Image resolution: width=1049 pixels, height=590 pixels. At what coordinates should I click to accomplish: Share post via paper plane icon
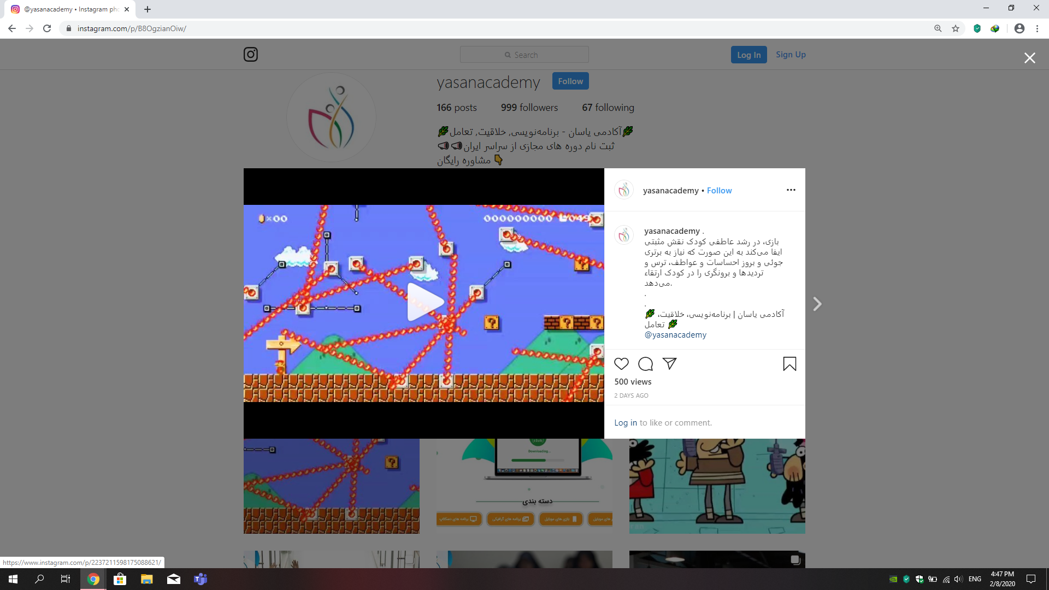(x=669, y=364)
